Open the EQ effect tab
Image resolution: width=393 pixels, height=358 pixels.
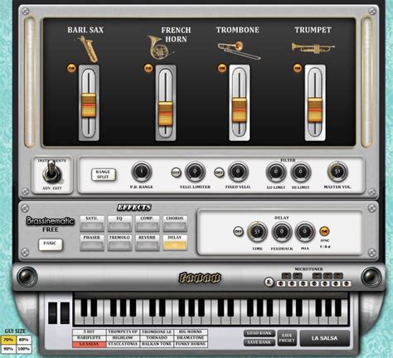coord(119,224)
